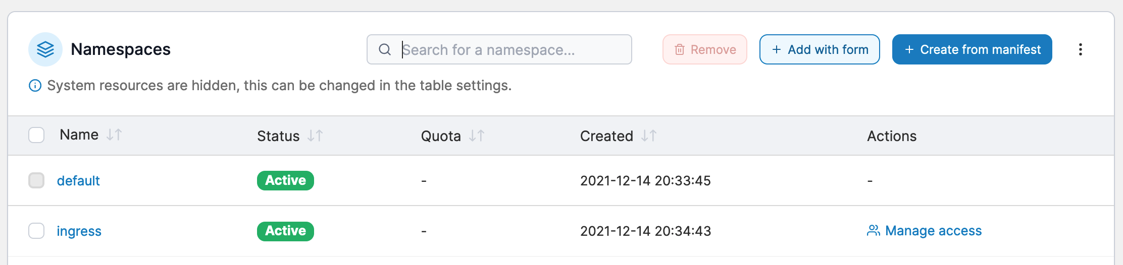The height and width of the screenshot is (265, 1123).
Task: Click the Add with form button
Action: point(820,49)
